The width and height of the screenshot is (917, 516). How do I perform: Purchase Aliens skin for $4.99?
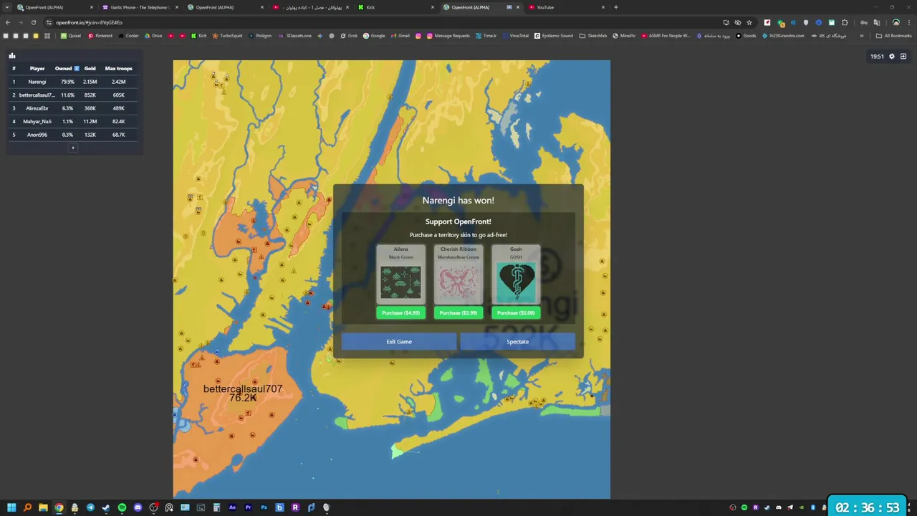tap(400, 312)
